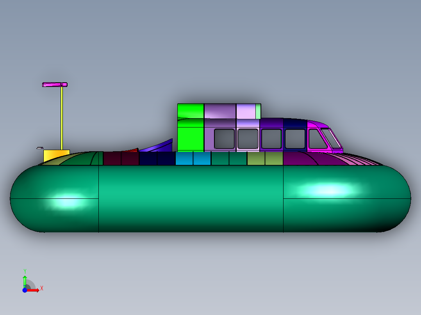Select the light pink upper cabin box panel
Image resolution: width=421 pixels, height=315 pixels.
point(246,111)
